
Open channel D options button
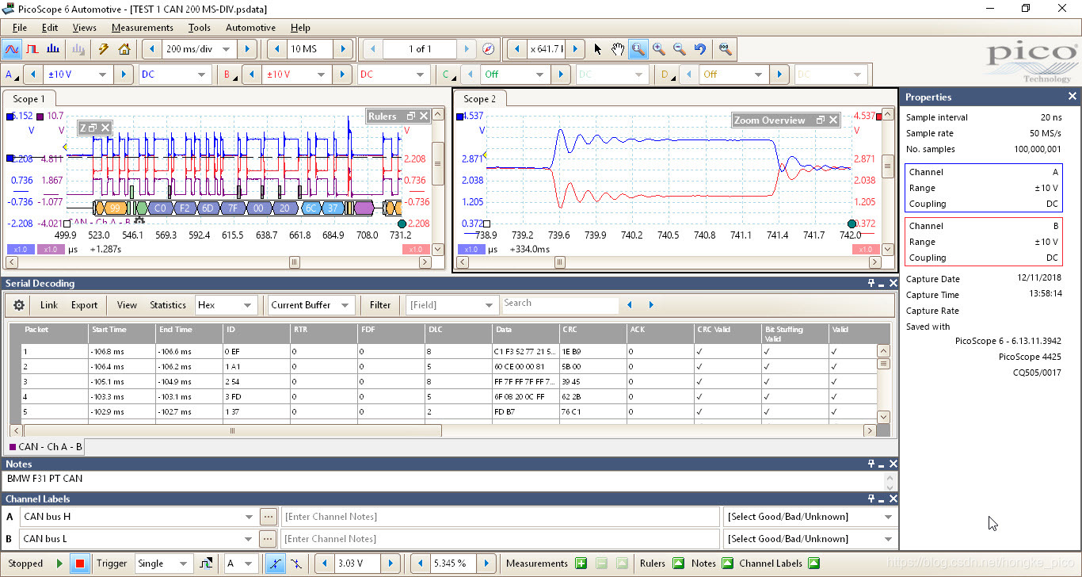pos(668,75)
